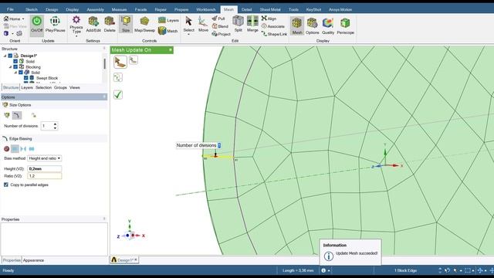Image resolution: width=494 pixels, height=278 pixels.
Task: Select the Split block tool
Action: tap(239, 24)
